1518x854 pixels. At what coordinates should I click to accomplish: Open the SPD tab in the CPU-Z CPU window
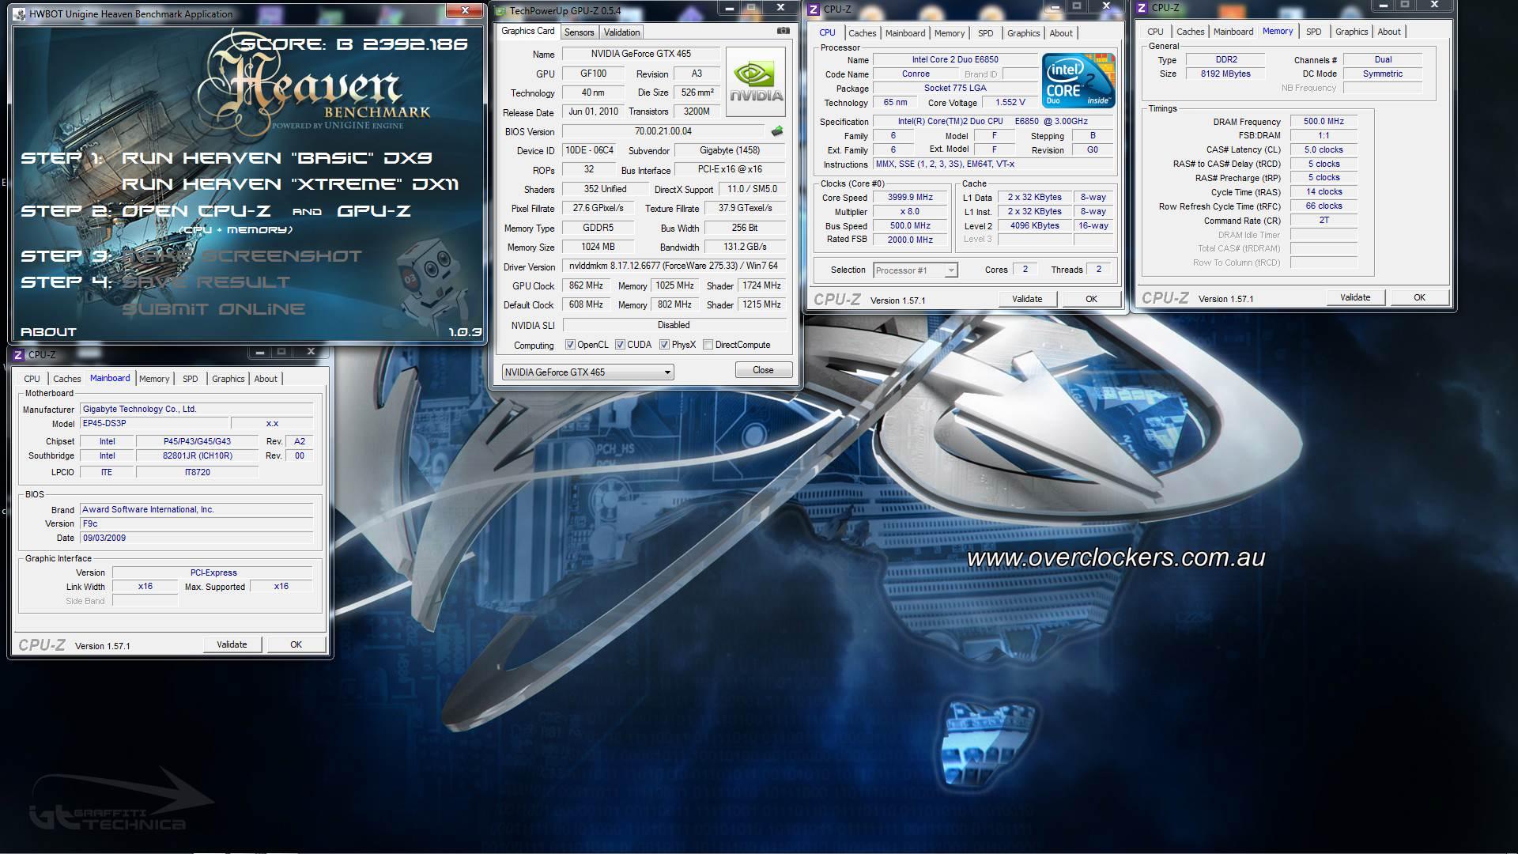pos(985,33)
